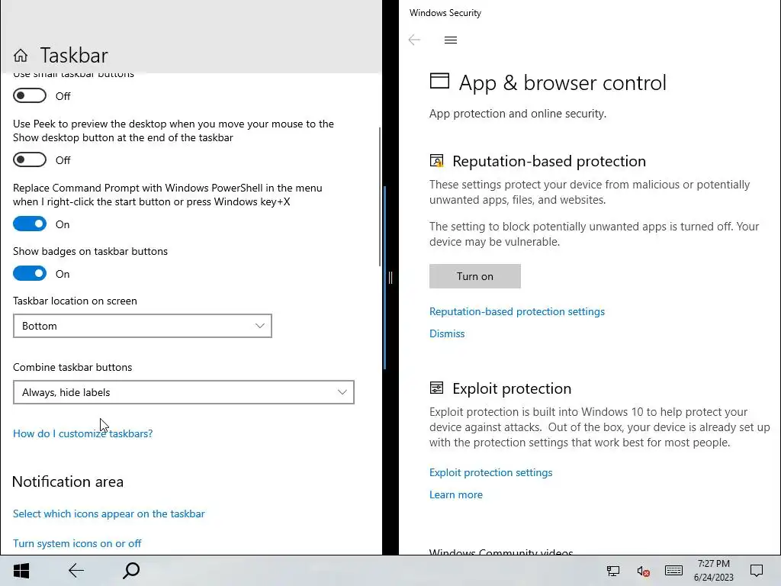Click the App & browser control heading
The image size is (781, 586).
click(562, 82)
